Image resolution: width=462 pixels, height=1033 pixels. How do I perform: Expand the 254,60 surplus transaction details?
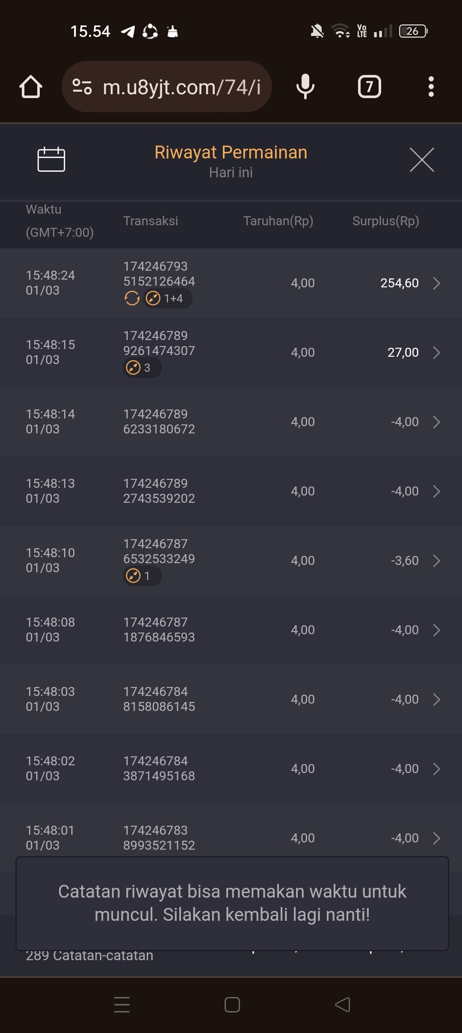(436, 283)
